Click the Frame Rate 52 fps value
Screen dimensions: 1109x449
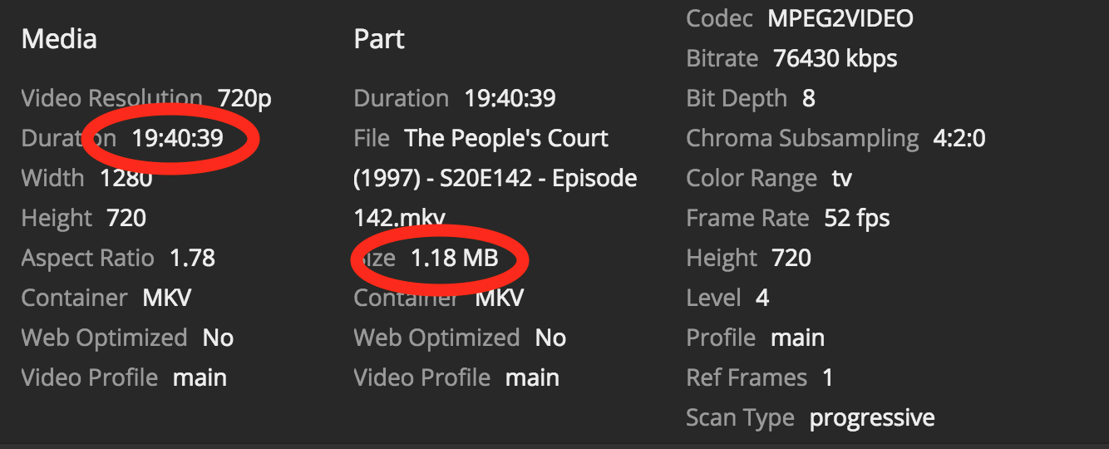click(x=857, y=218)
